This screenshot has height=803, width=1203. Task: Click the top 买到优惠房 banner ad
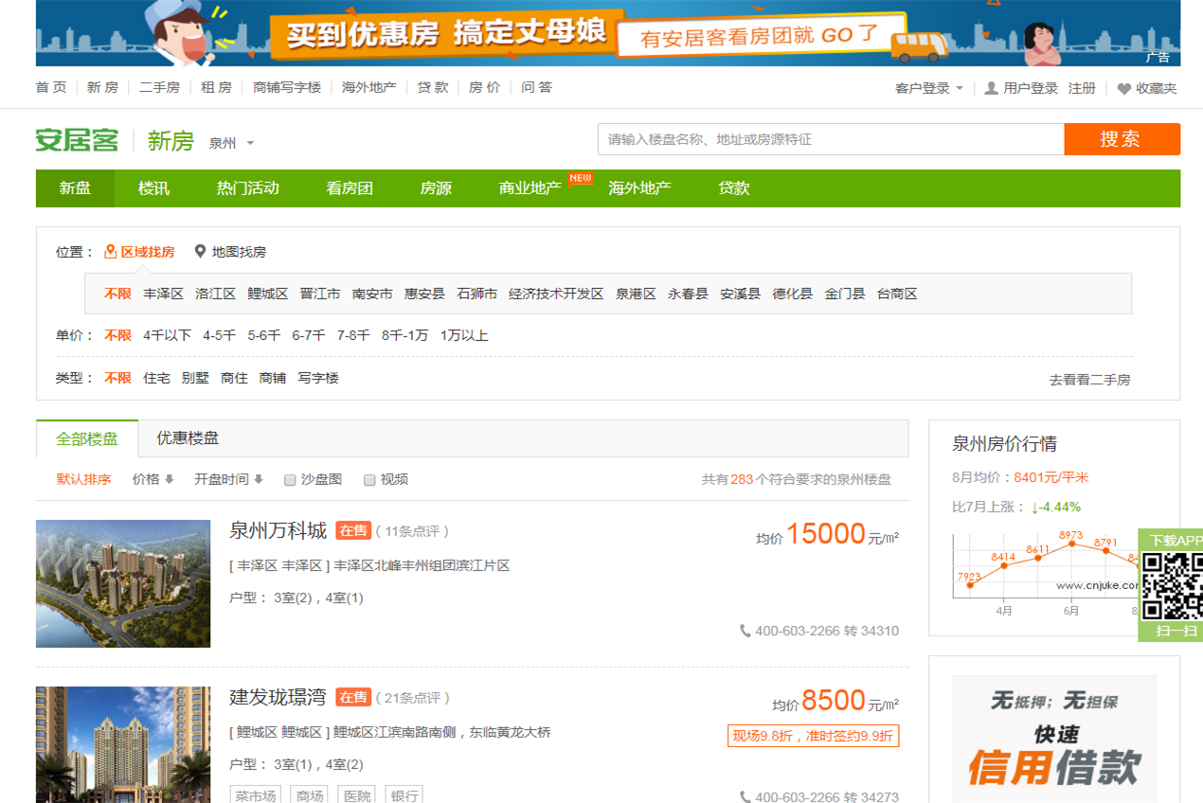pos(608,33)
